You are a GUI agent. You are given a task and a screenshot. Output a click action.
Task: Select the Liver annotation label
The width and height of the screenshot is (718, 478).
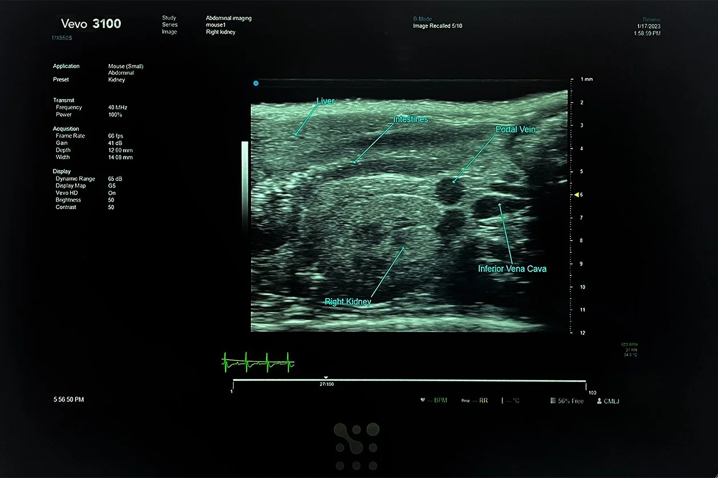click(x=325, y=101)
